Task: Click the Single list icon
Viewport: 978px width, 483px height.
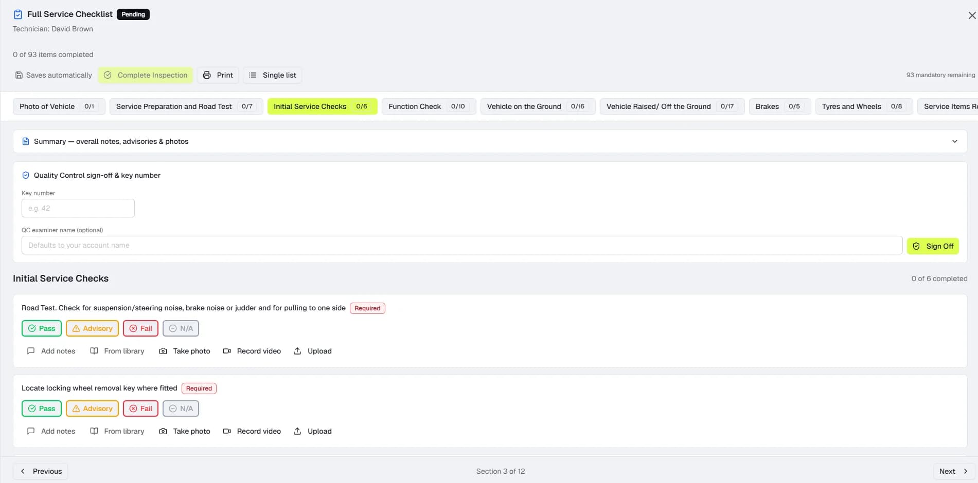Action: [x=253, y=75]
